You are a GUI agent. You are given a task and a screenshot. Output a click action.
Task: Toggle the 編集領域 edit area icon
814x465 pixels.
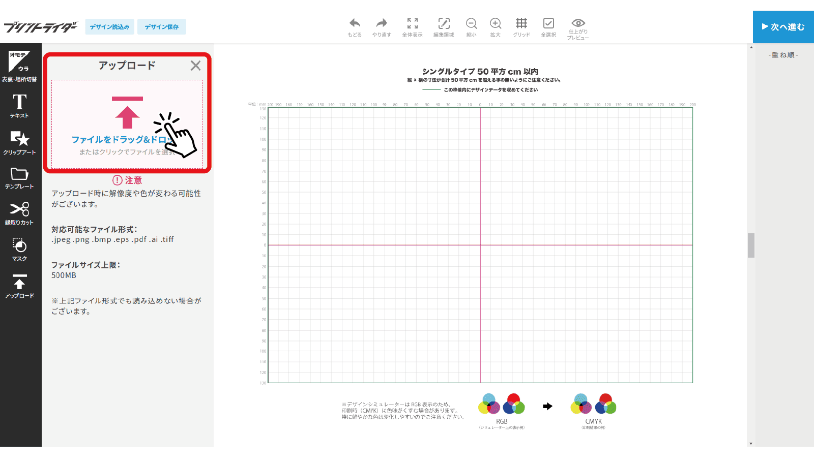[444, 27]
